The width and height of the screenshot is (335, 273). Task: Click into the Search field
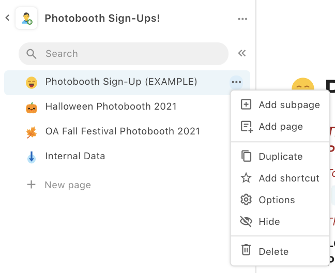[x=129, y=53]
